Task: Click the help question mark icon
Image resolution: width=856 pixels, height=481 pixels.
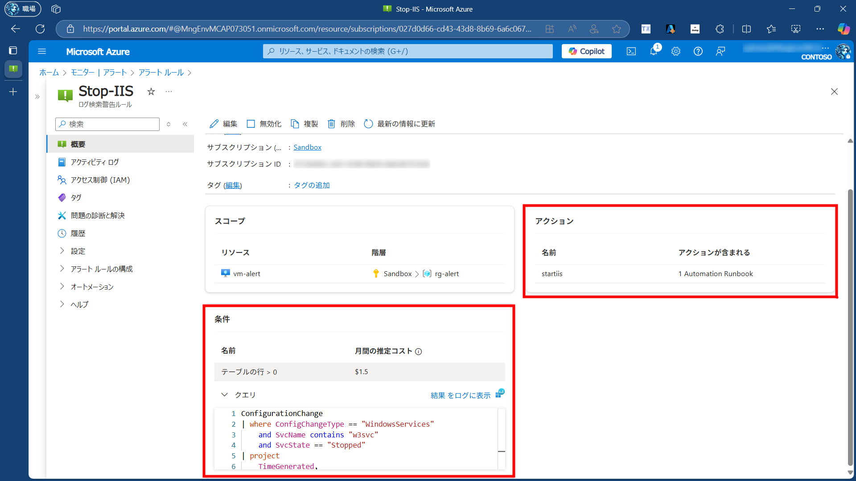Action: click(698, 51)
